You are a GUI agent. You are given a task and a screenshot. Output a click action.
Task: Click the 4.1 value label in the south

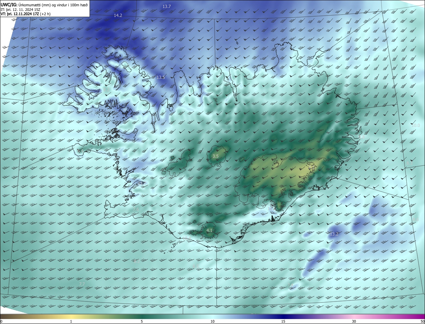click(209, 231)
